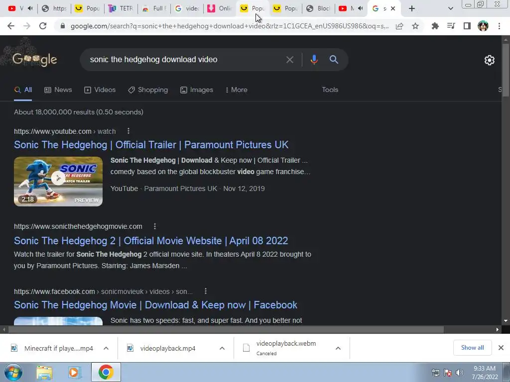Open options for youtube.com result
The width and height of the screenshot is (510, 382).
[x=128, y=131]
